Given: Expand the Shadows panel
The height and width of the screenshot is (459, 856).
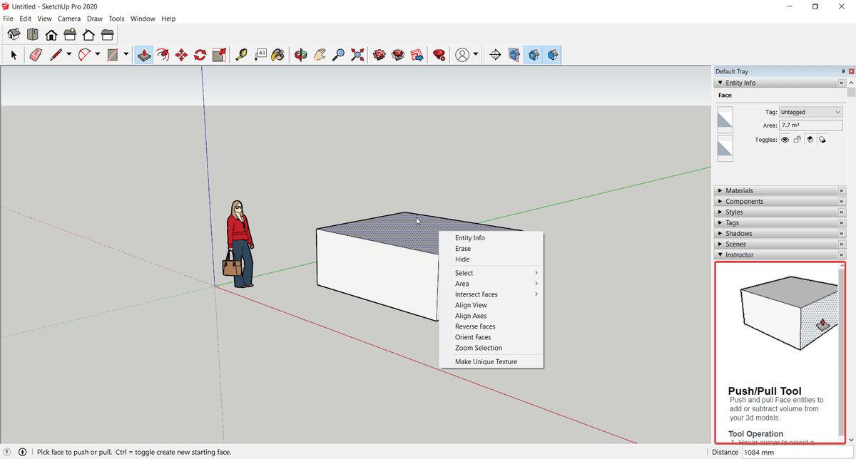Looking at the screenshot, I should pos(780,233).
